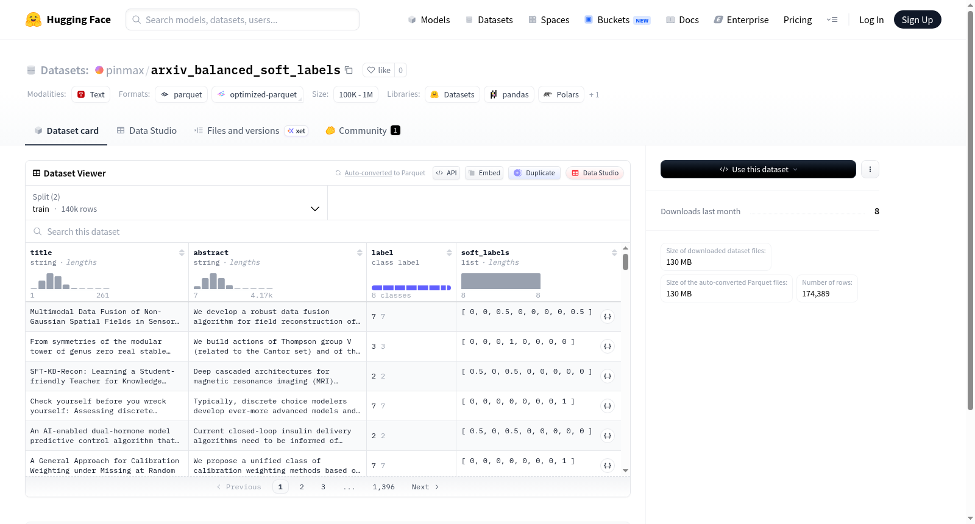Switch to the Community tab
Screen dimensions: 975x524
363,130
